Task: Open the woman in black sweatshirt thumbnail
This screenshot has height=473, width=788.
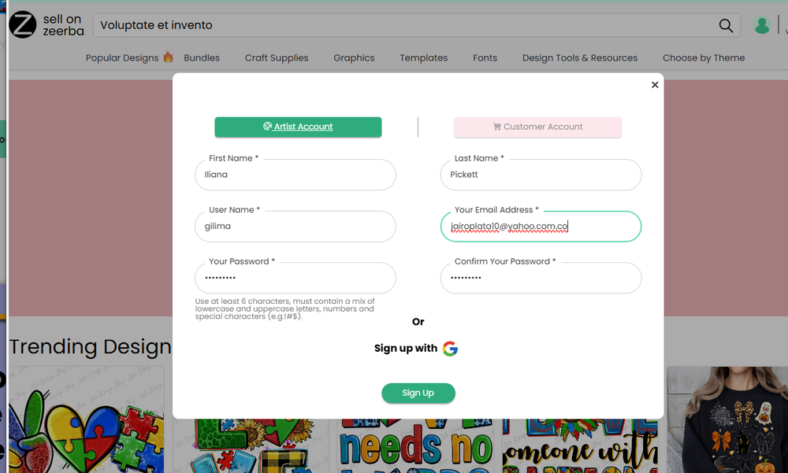Action: (x=727, y=420)
